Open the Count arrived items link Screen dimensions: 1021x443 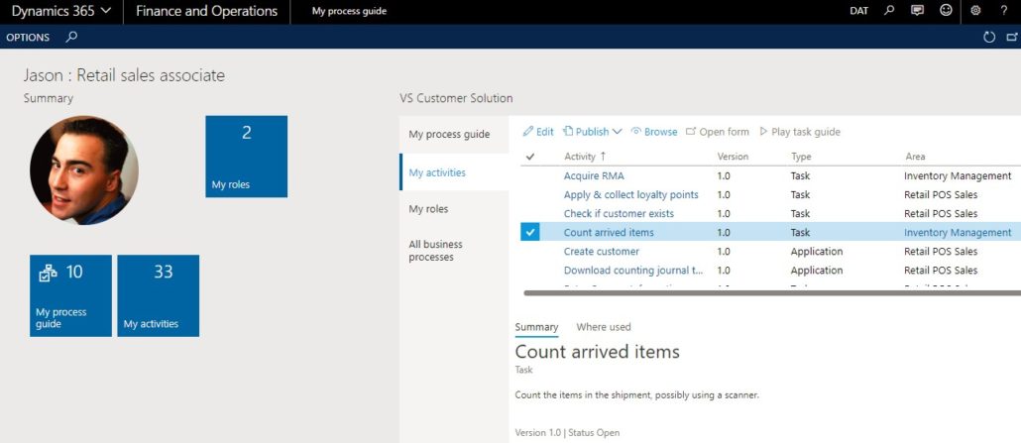(x=609, y=233)
